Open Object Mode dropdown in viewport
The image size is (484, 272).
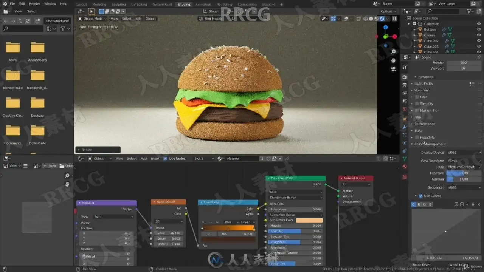tap(93, 19)
